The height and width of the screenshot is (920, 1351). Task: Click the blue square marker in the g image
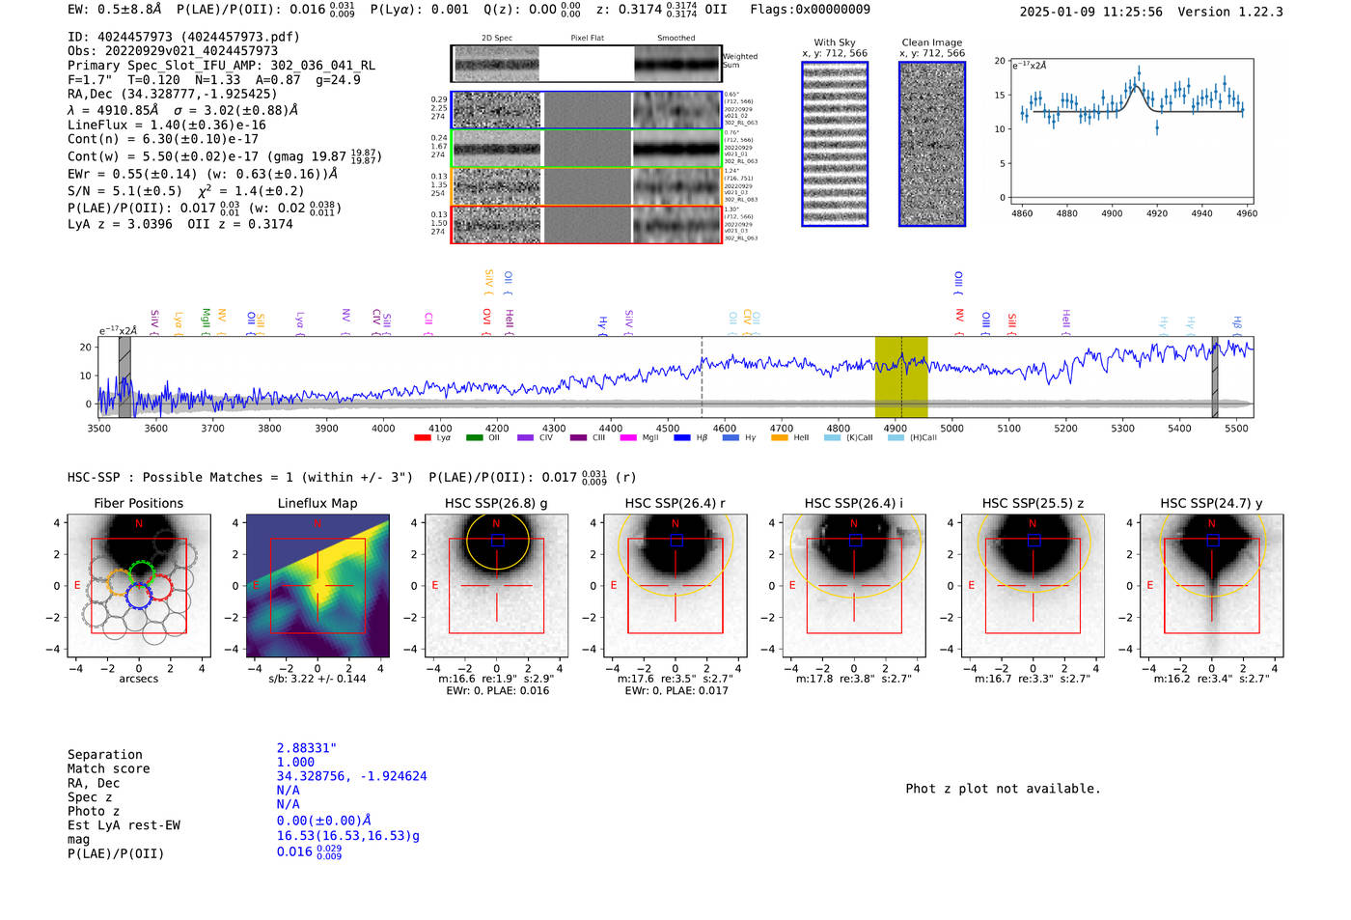tap(498, 541)
